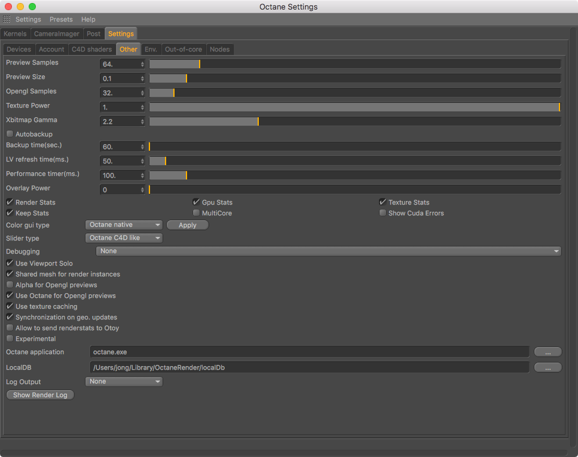
Task: Click the Backup time stepper arrows
Action: click(x=142, y=147)
